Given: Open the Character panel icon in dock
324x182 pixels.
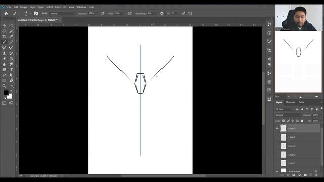Looking at the screenshot, I should pos(269,59).
